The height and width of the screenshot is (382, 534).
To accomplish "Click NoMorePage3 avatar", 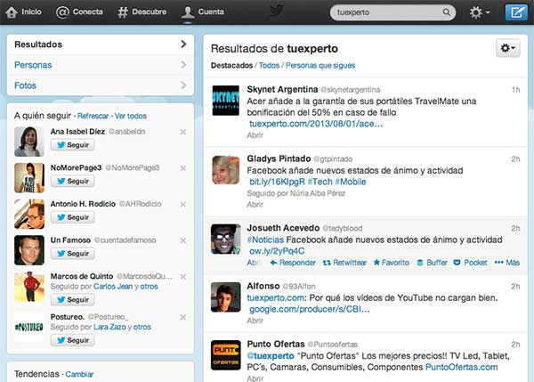I will pos(29,177).
